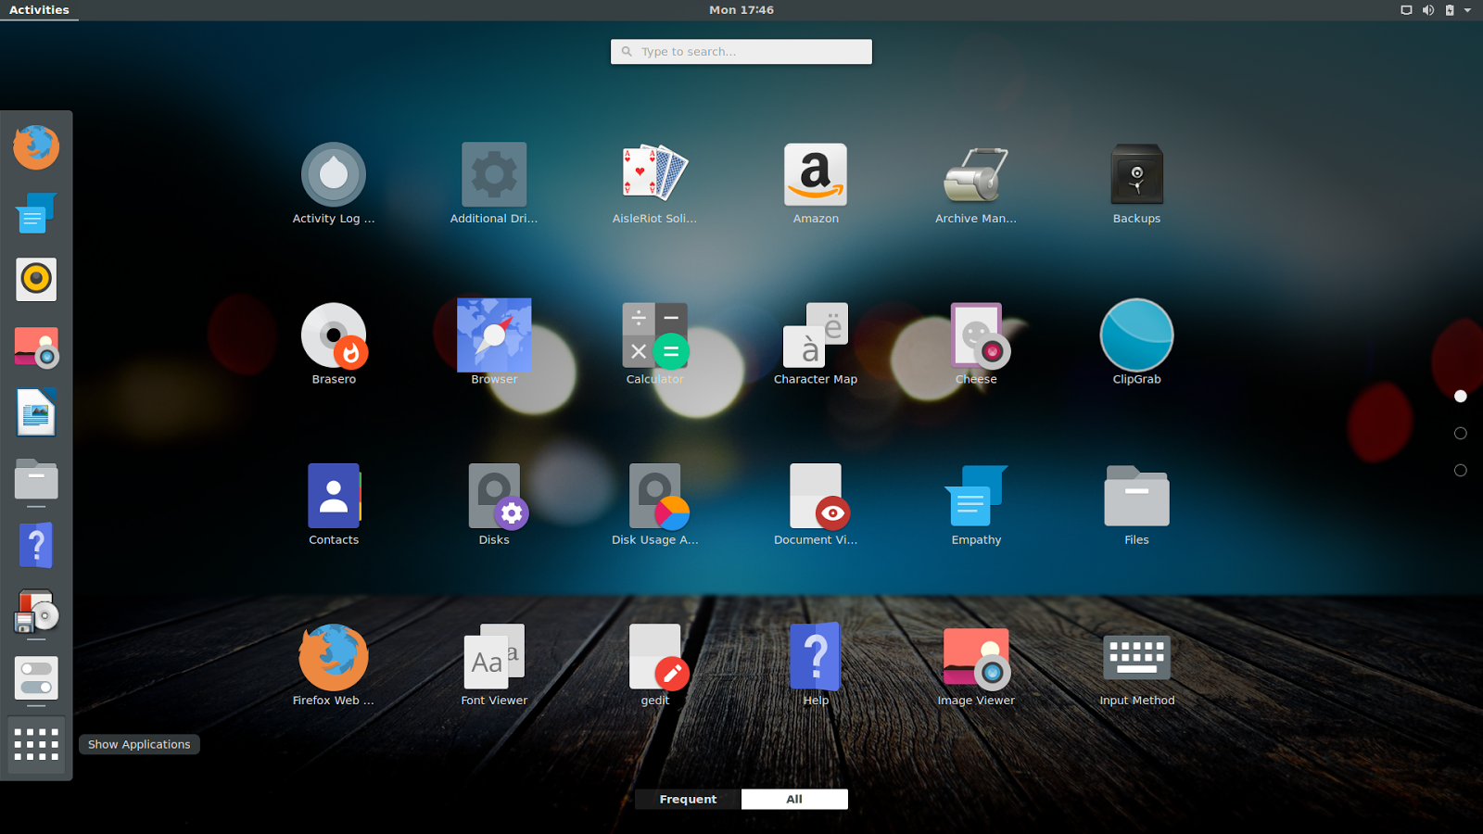Open Disk Usage Analyzer
Screen dimensions: 1483x834
654,505
